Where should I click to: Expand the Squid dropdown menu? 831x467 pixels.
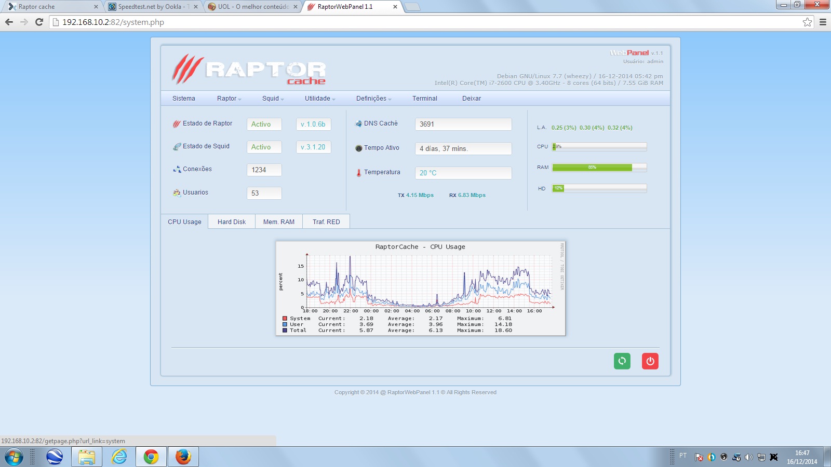point(273,99)
